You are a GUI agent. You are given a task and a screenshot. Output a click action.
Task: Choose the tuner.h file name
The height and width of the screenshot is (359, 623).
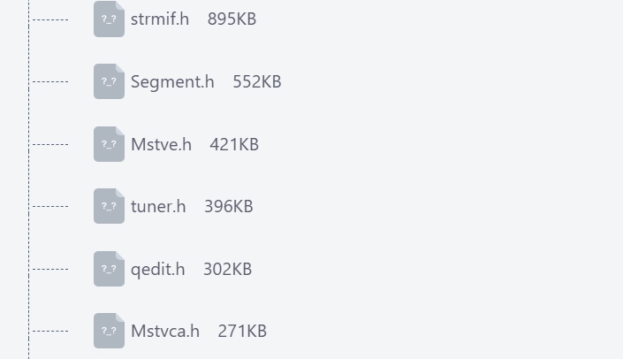[x=158, y=206]
